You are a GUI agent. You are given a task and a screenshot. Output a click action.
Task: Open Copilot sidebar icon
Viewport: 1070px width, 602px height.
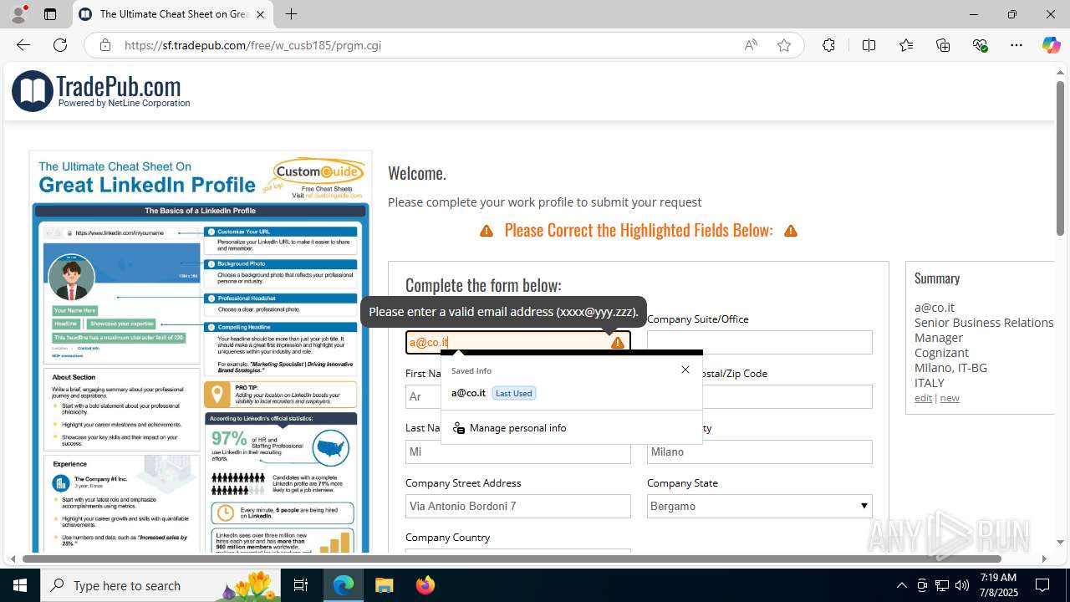coord(1051,45)
